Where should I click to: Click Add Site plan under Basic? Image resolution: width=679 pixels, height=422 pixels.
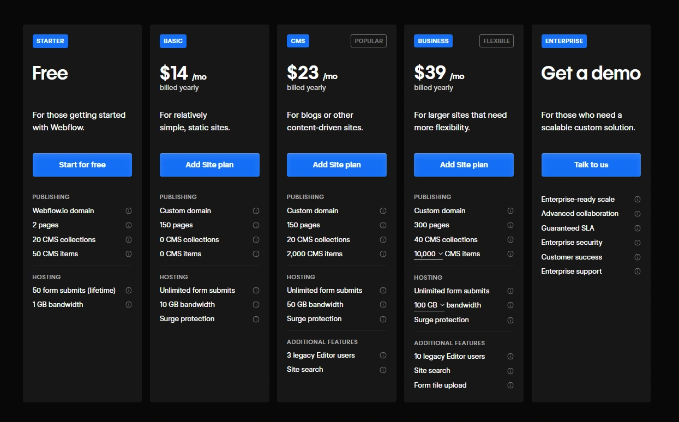coord(209,165)
